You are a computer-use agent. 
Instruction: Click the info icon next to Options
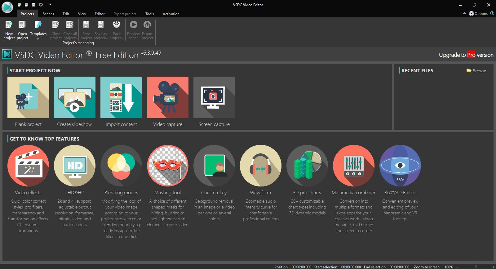point(492,13)
